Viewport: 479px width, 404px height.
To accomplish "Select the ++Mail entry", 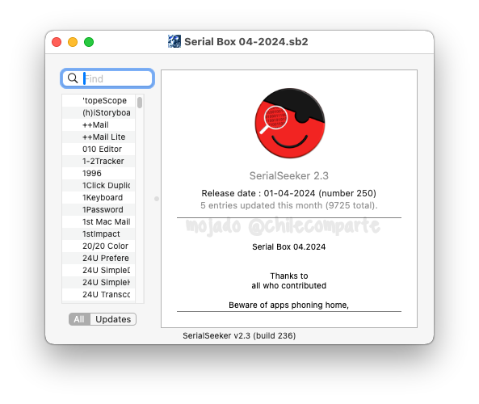I will tap(99, 124).
